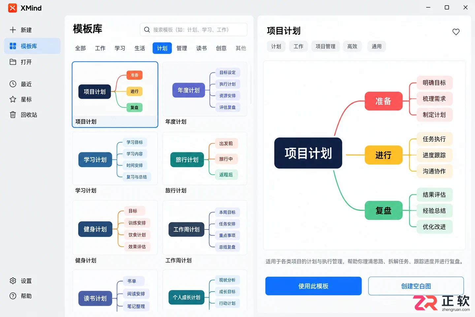Click the clock icon for 最近
475x317 pixels.
pyautogui.click(x=13, y=84)
